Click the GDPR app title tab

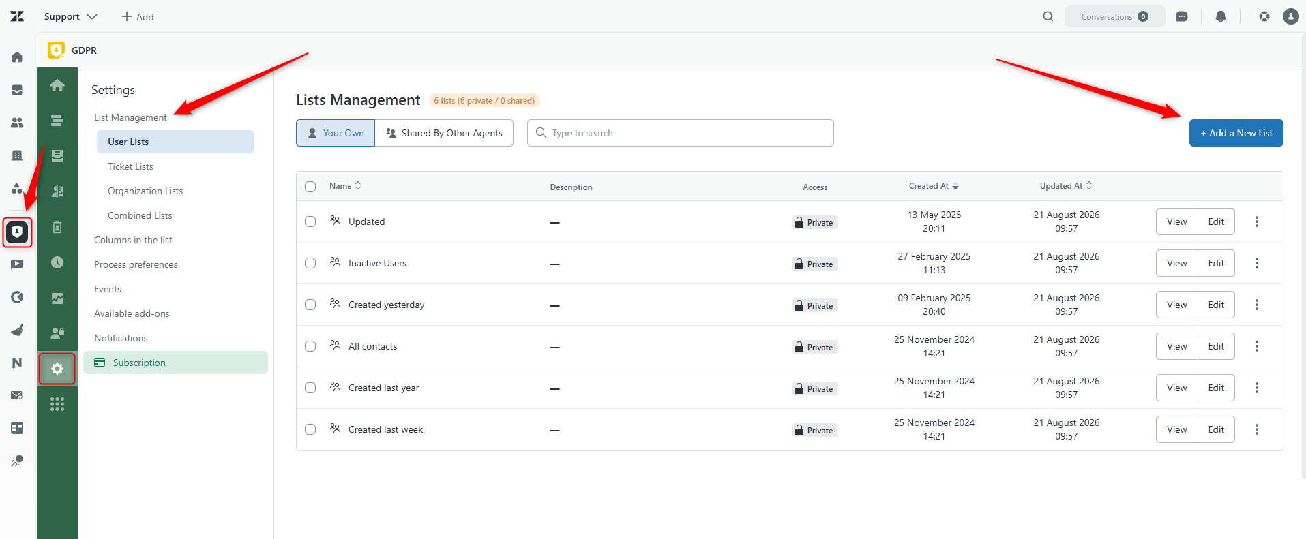point(73,50)
